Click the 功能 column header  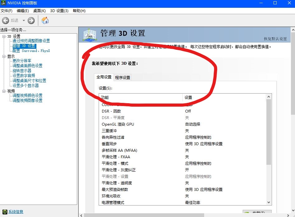pyautogui.click(x=141, y=97)
